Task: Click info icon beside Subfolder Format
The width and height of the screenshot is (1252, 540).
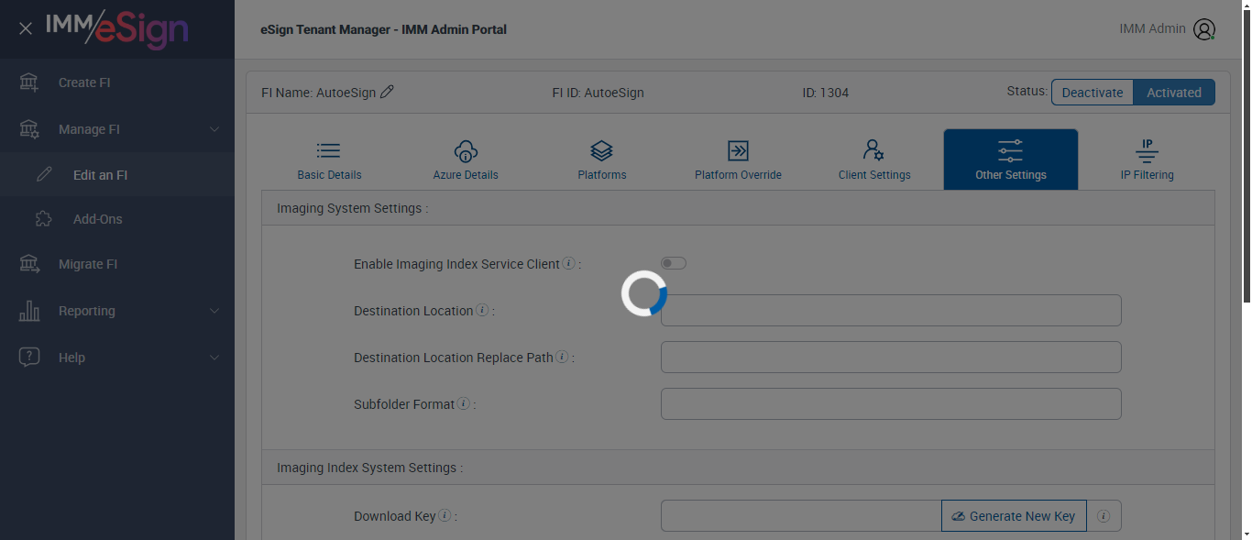Action: [464, 403]
